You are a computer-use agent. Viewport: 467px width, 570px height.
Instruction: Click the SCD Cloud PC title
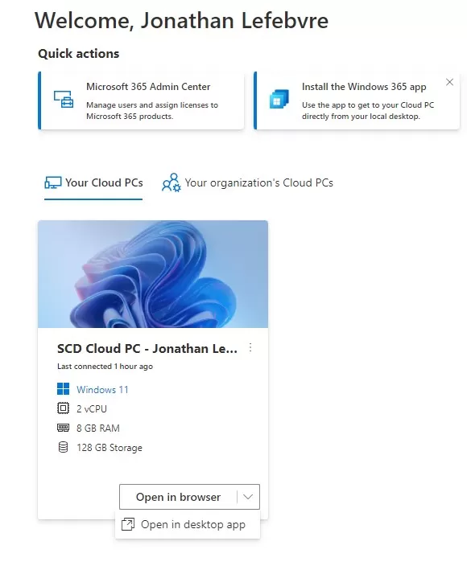pos(147,349)
